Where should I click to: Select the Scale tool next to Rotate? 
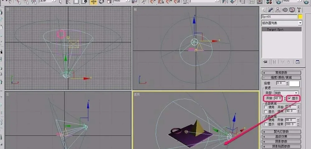109,2
